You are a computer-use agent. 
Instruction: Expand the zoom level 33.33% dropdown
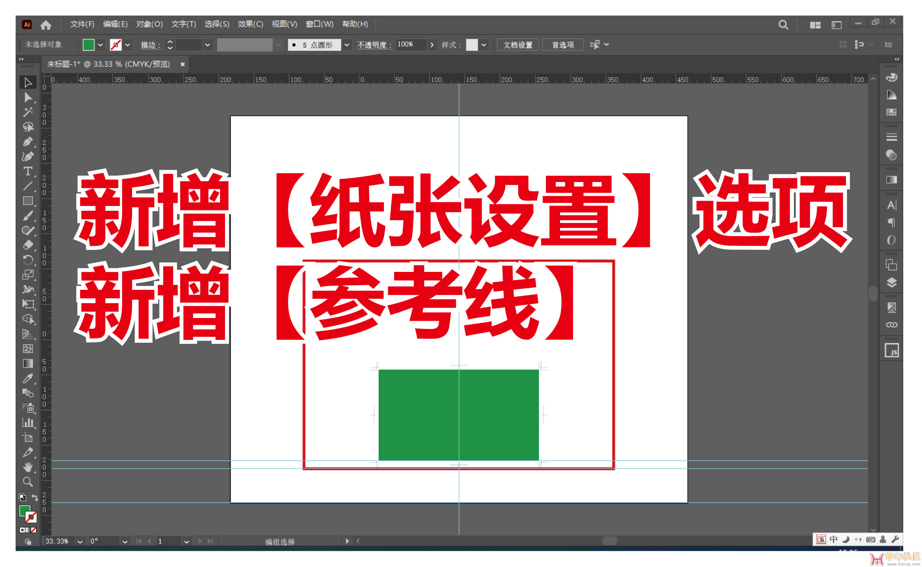click(x=80, y=541)
